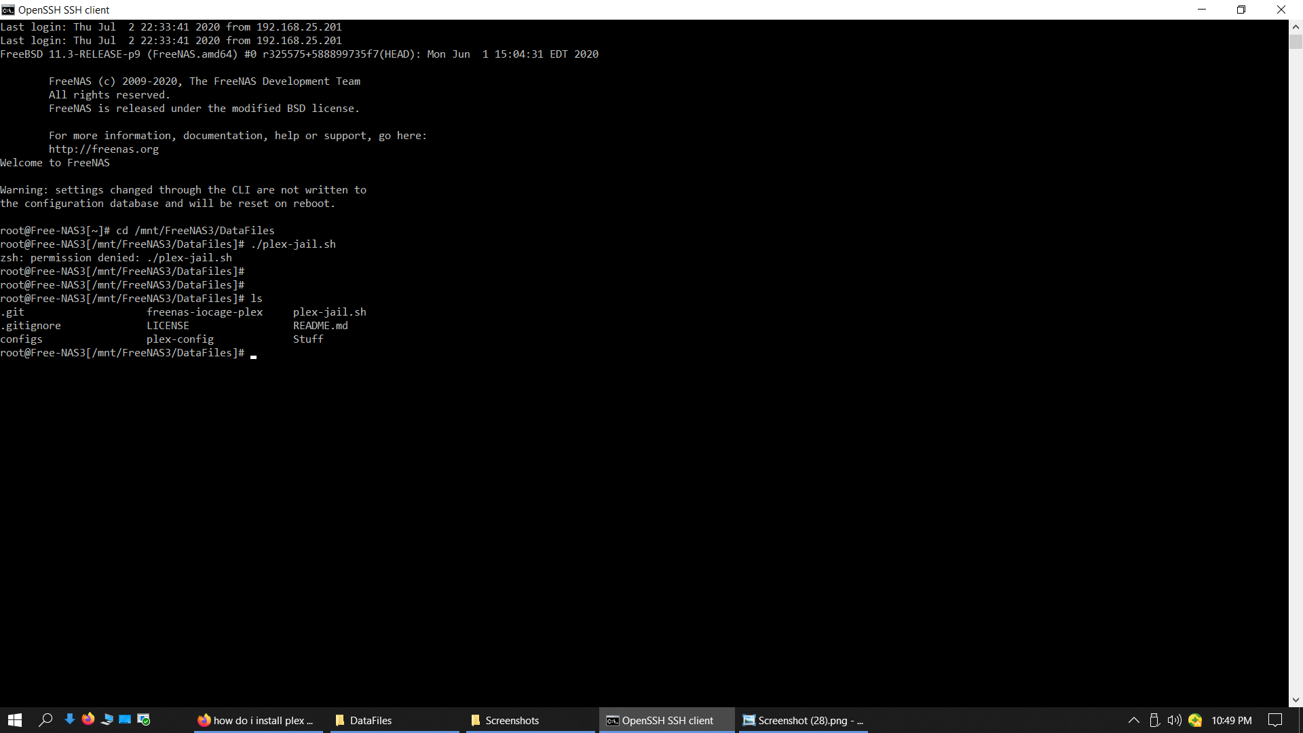Viewport: 1303px width, 733px height.
Task: Click the vertical scrollbar thumb
Action: click(x=1296, y=41)
